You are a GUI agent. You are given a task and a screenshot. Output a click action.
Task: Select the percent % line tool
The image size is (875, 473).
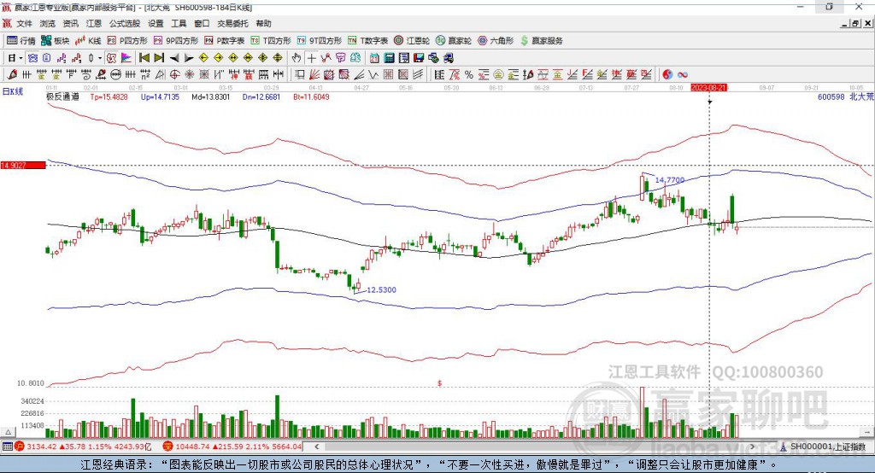pyautogui.click(x=469, y=75)
